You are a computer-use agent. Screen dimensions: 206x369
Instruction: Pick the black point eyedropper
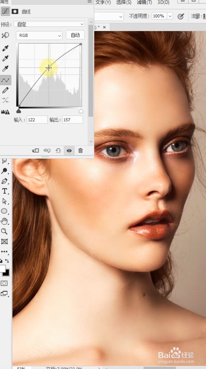click(x=5, y=48)
